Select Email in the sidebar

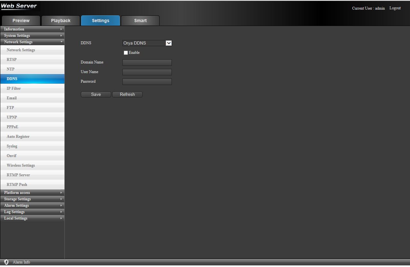pos(12,98)
